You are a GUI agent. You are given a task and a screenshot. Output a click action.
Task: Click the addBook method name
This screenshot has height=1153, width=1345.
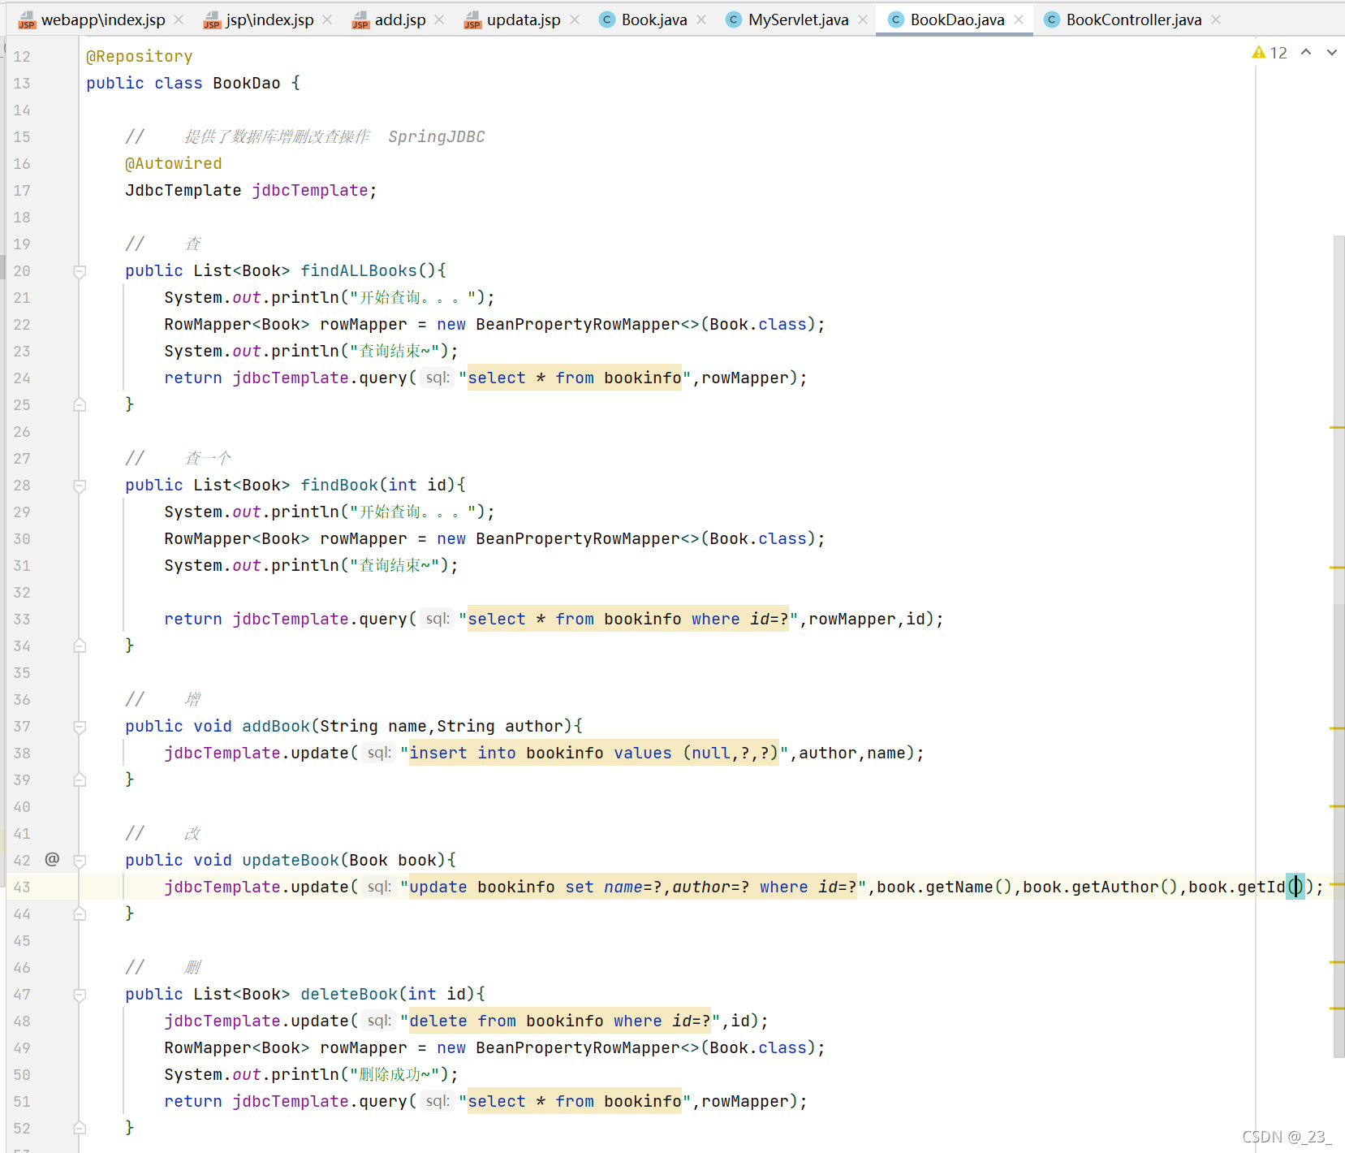tap(276, 726)
